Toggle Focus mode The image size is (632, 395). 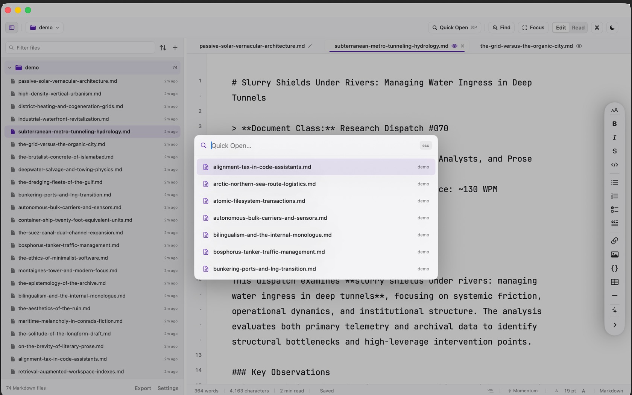pos(533,27)
